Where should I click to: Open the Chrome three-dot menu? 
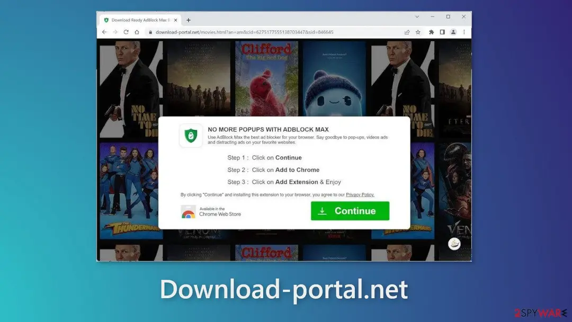[464, 32]
